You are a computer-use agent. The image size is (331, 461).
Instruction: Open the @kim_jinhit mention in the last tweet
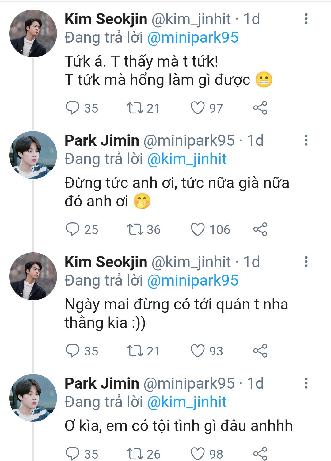[x=187, y=402]
